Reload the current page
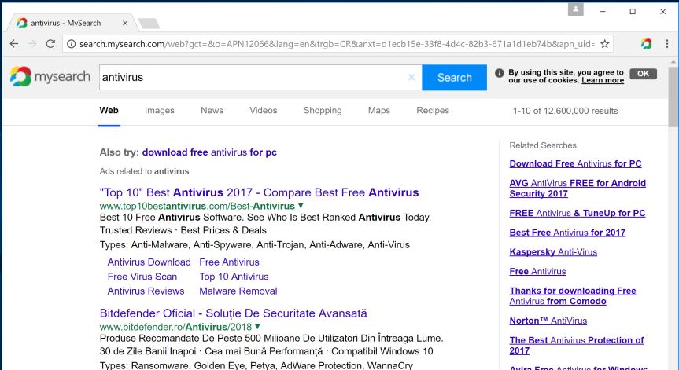679x370 pixels. (x=51, y=44)
